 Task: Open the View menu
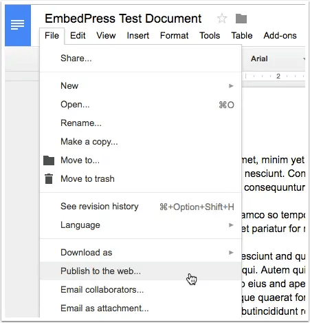[106, 36]
